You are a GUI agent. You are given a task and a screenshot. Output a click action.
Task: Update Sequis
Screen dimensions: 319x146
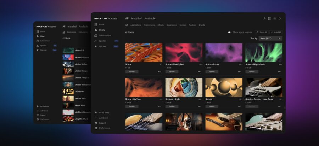212,106
